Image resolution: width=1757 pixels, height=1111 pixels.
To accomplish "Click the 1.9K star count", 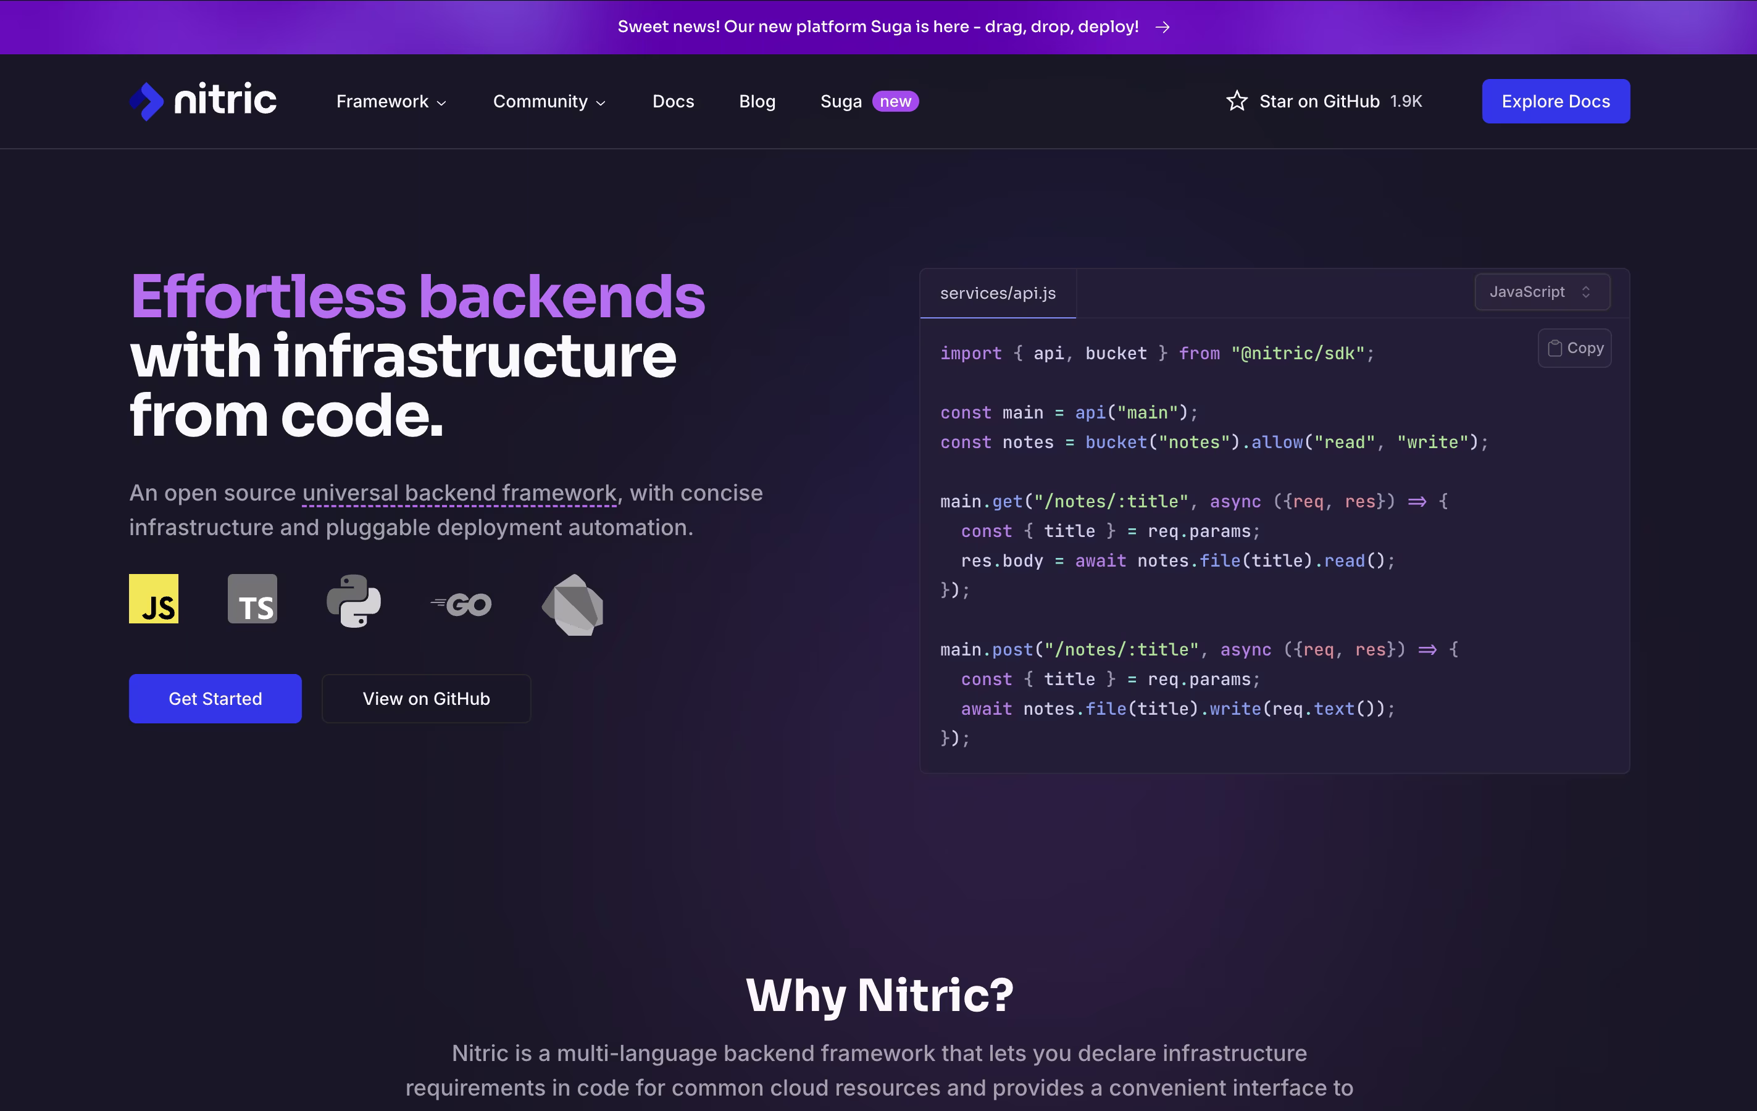I will (1406, 101).
